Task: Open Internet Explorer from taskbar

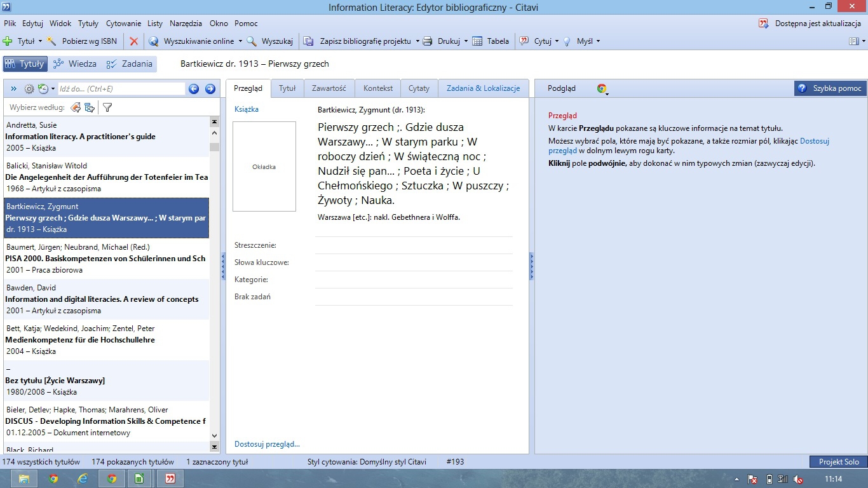Action: 83,478
